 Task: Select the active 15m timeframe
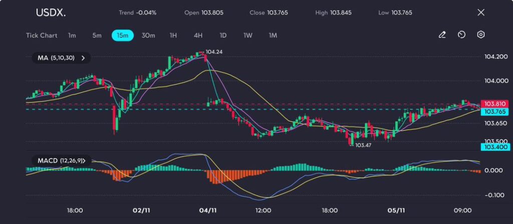point(122,35)
